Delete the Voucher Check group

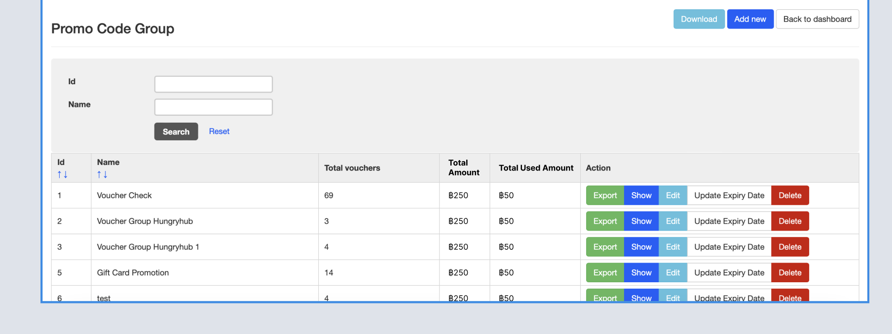(x=789, y=196)
